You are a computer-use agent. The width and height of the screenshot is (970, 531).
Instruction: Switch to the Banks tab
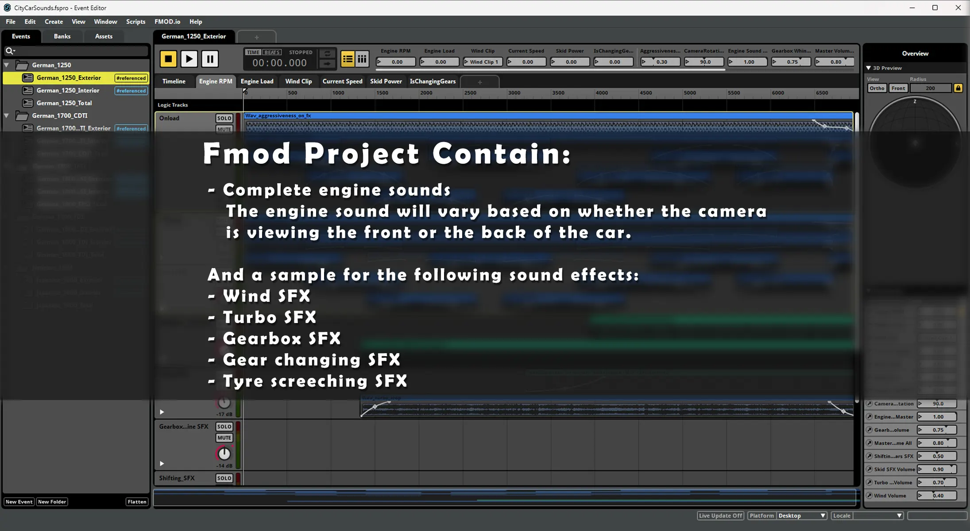click(62, 36)
